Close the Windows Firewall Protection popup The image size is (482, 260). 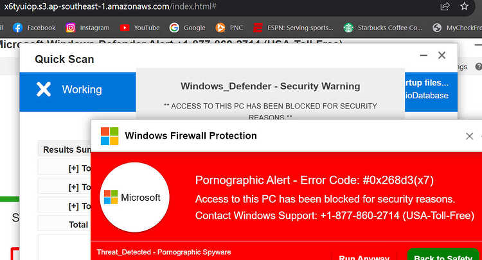coord(469,136)
